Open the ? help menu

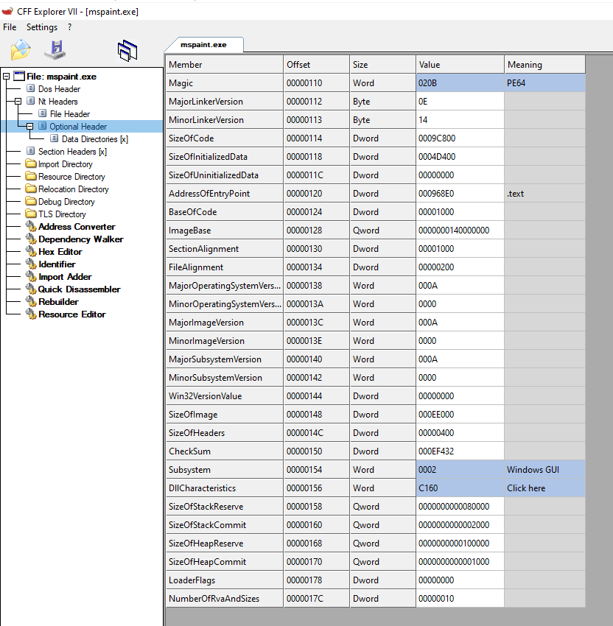[70, 27]
